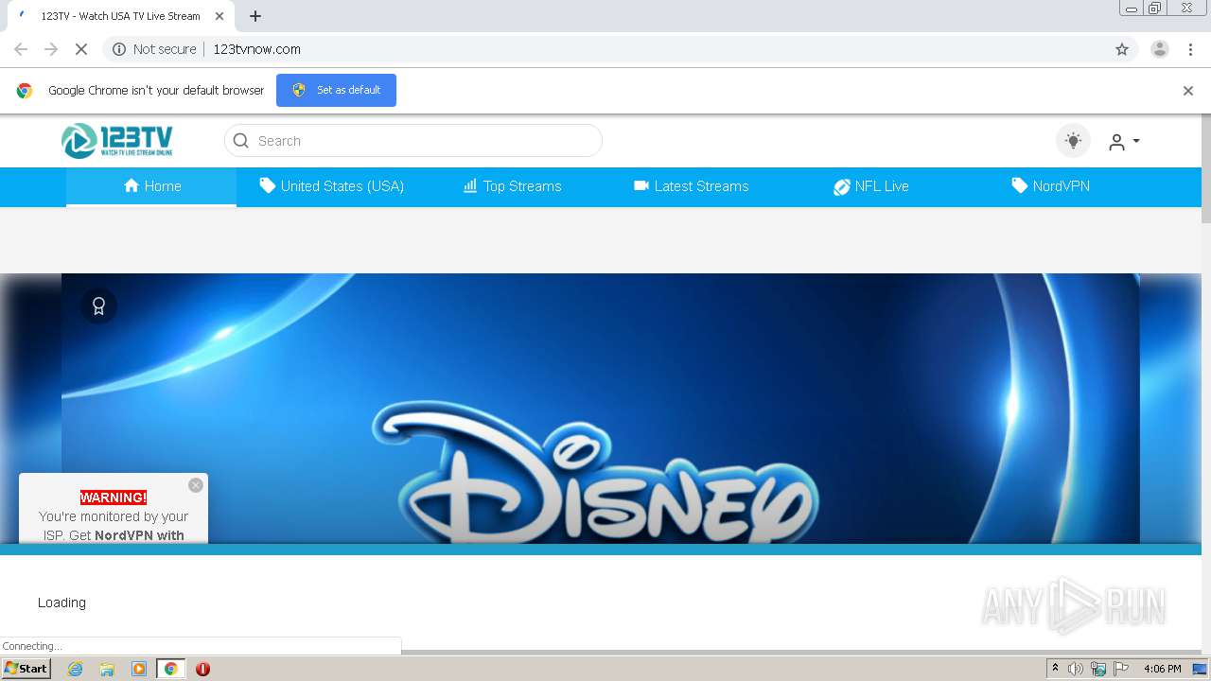Viewport: 1211px width, 681px height.
Task: Click the search magnifier icon
Action: click(241, 141)
